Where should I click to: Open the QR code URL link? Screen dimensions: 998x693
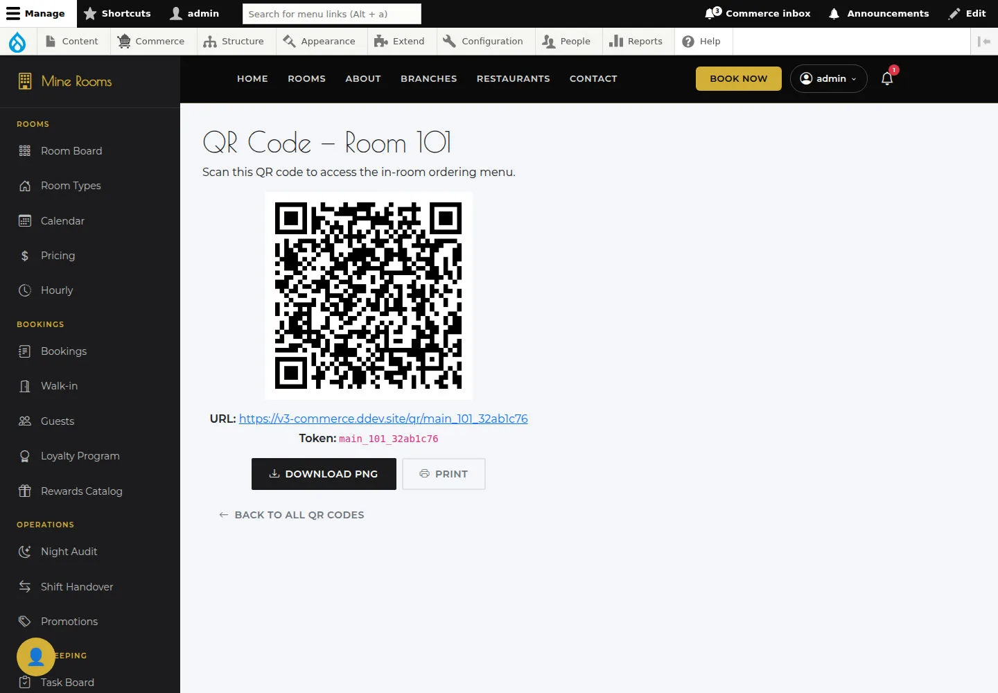(383, 419)
